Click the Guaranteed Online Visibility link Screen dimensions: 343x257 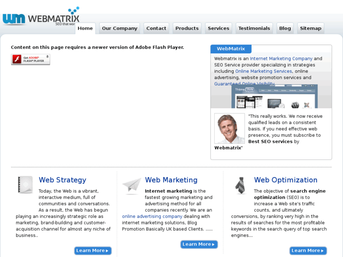click(244, 83)
